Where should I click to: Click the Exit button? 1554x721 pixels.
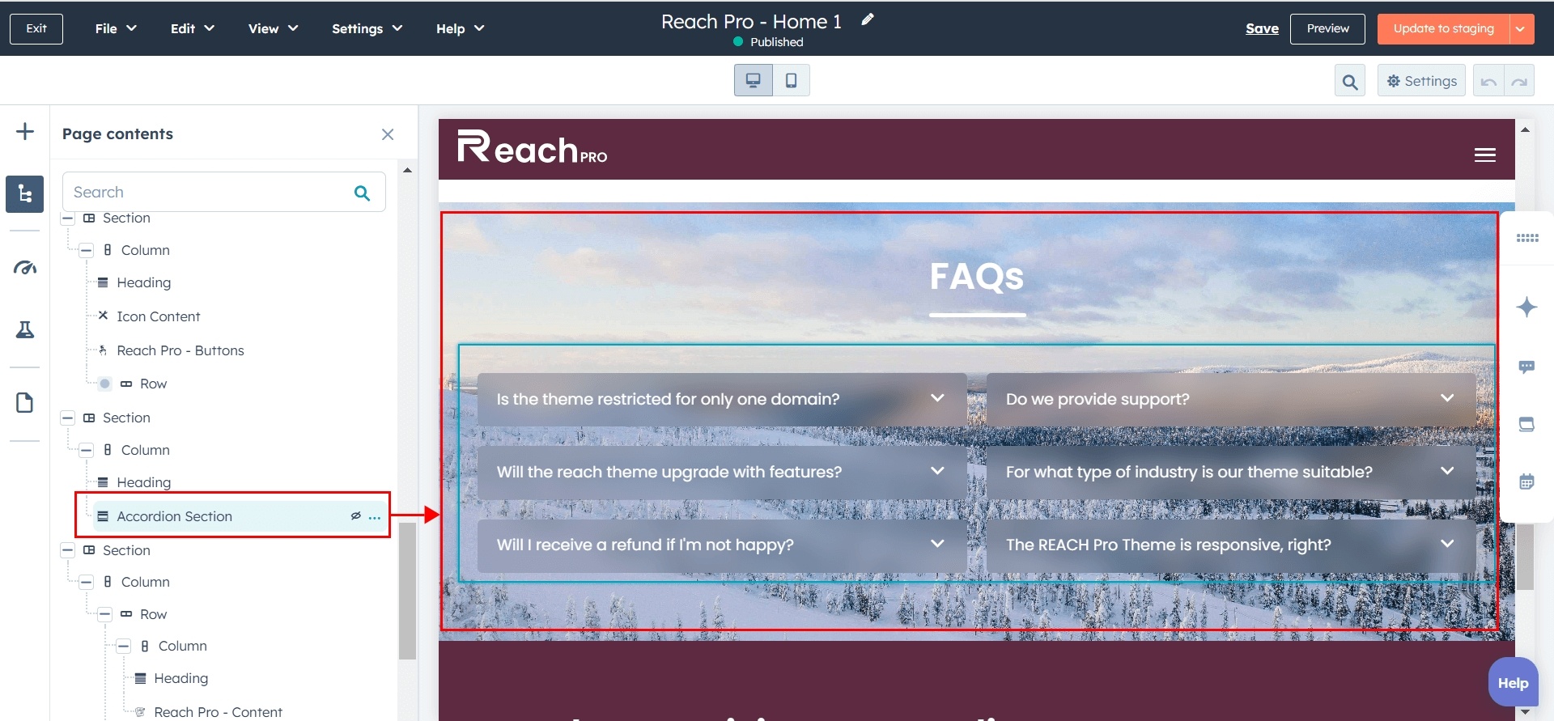(x=36, y=28)
